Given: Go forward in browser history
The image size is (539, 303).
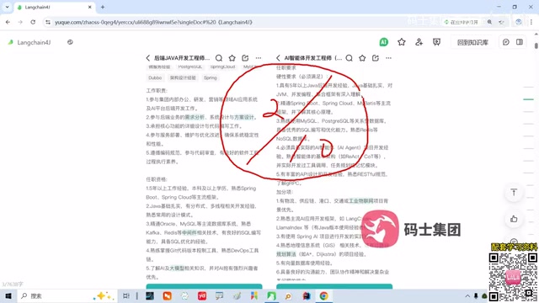Looking at the screenshot, I should coord(20,22).
